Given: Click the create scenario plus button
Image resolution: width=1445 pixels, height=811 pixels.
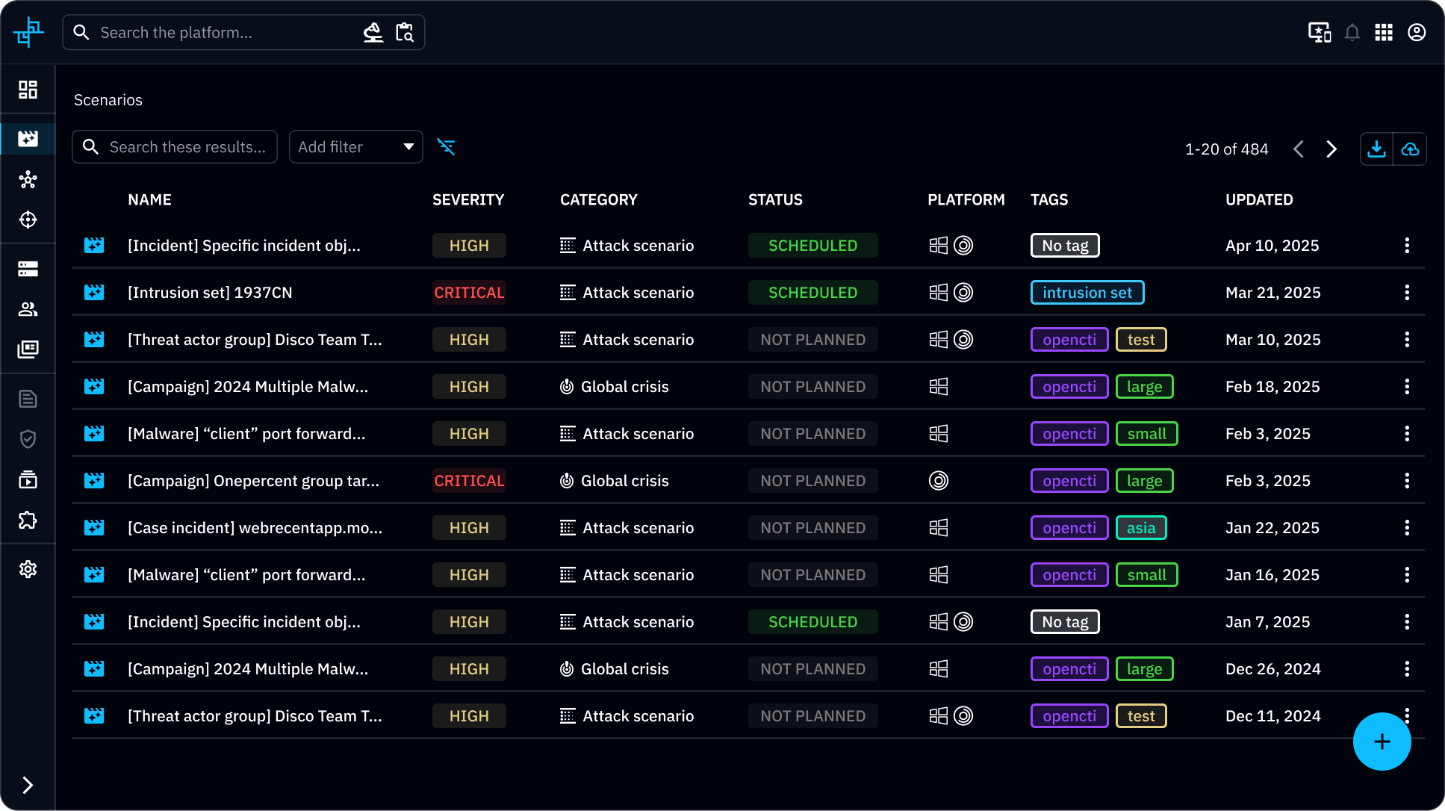Looking at the screenshot, I should [x=1382, y=742].
